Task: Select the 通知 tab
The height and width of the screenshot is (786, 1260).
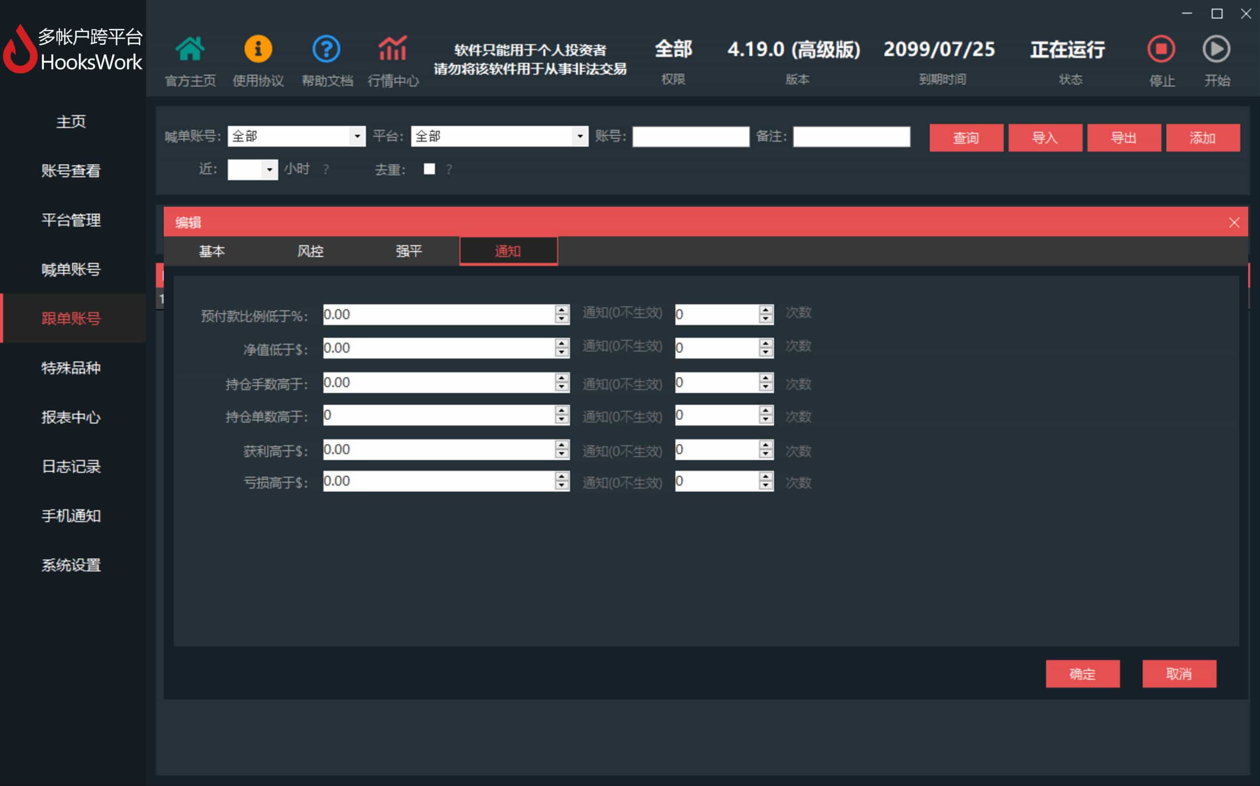Action: [508, 251]
